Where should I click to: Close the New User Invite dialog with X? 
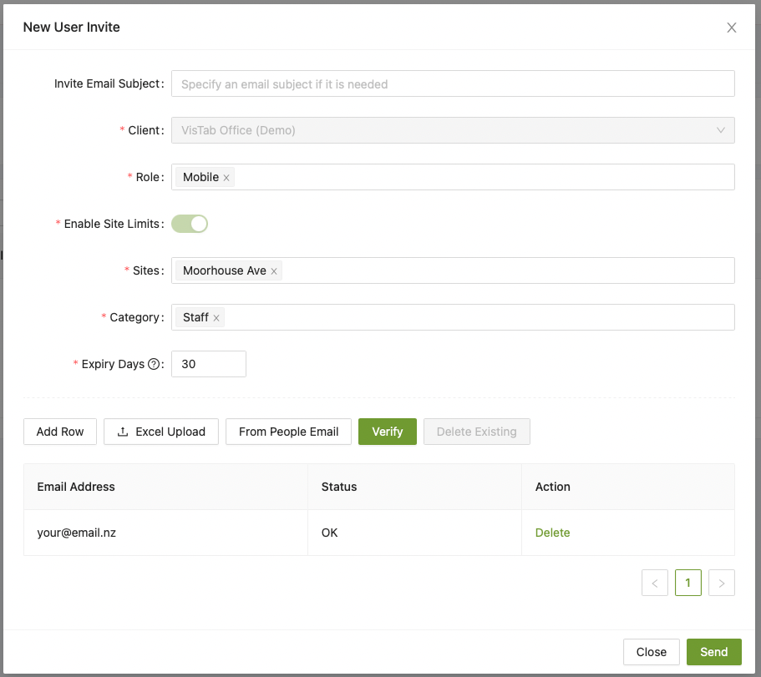(731, 28)
